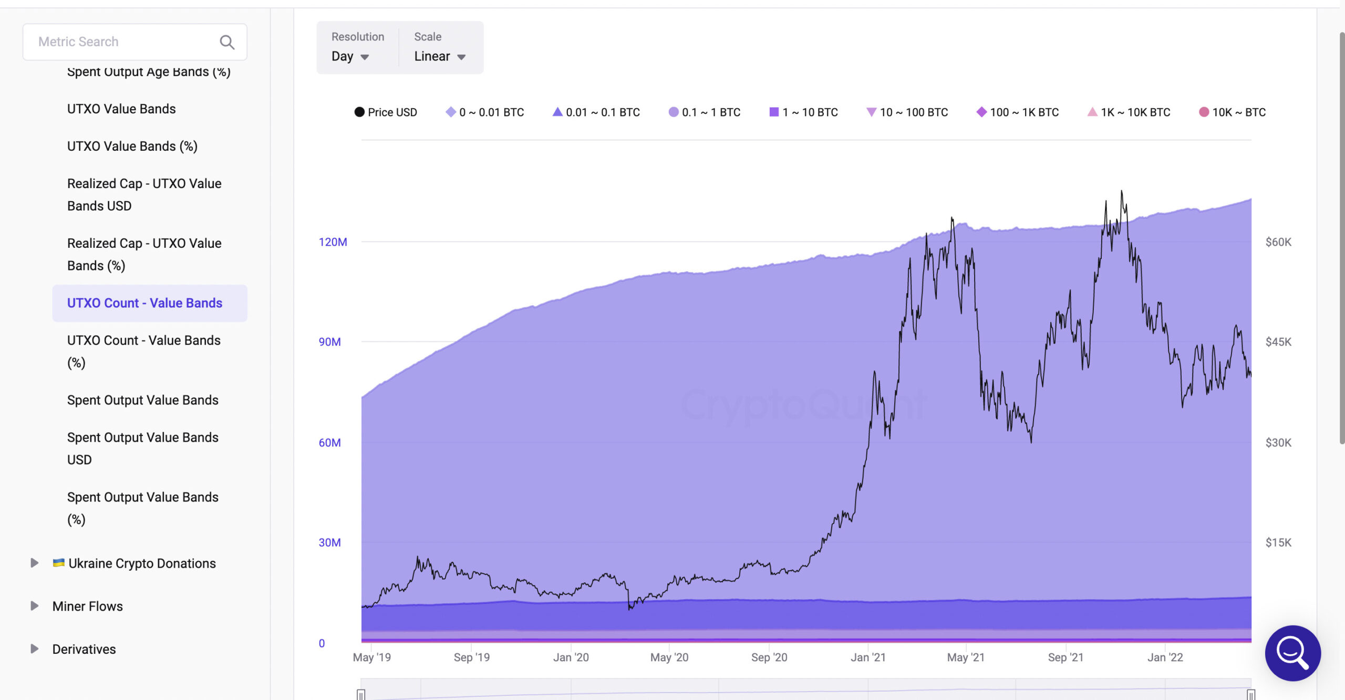Open Realized Cap - UTXO Value Bands USD
This screenshot has width=1345, height=700.
tap(144, 195)
